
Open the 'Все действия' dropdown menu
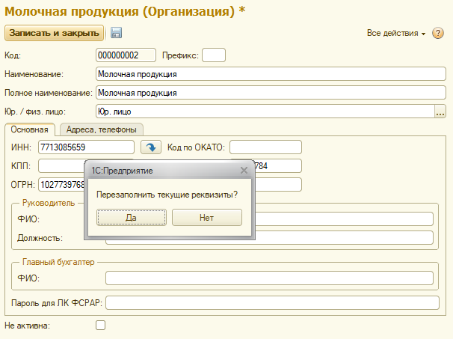[x=396, y=34]
